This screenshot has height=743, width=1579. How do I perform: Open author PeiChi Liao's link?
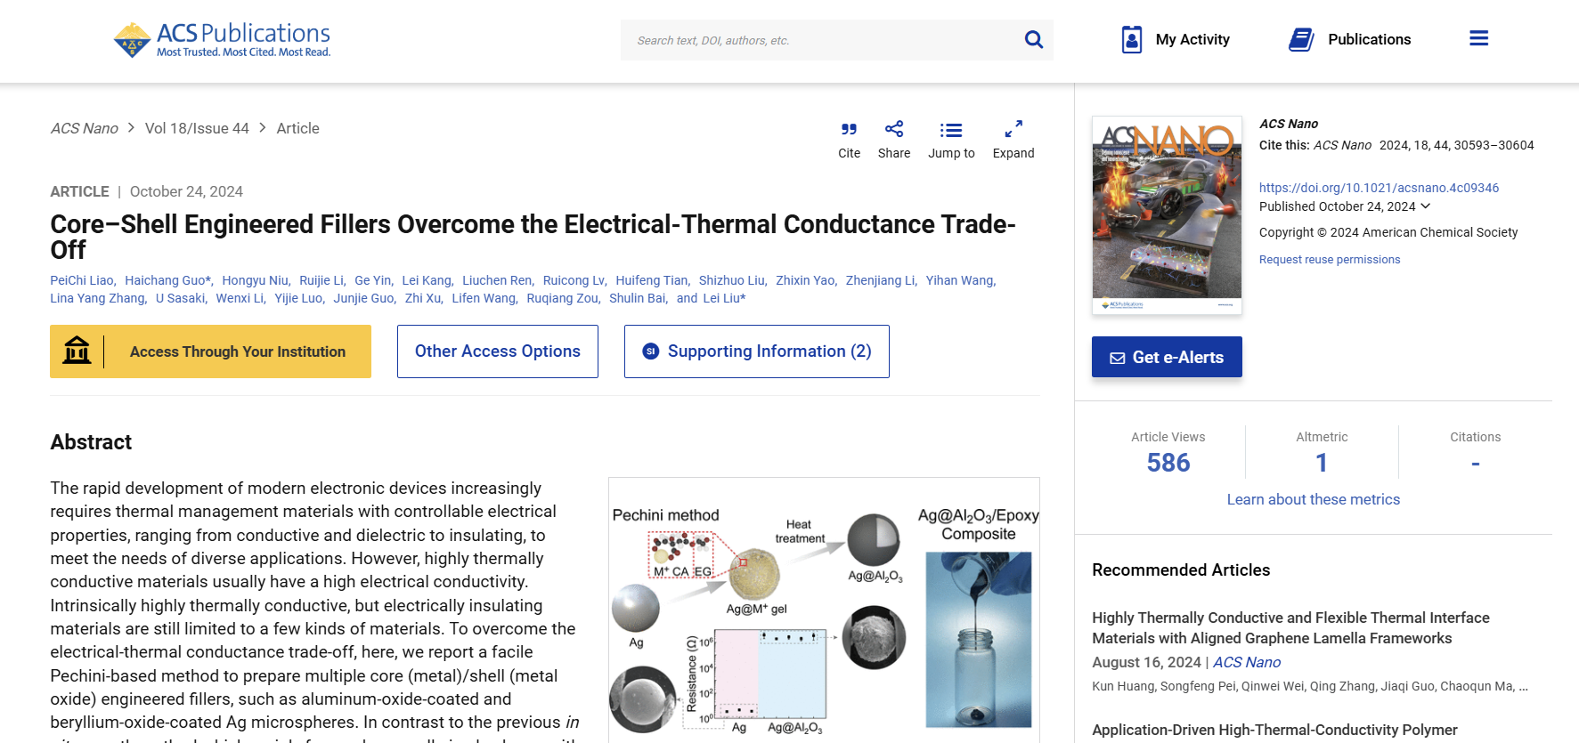coord(82,280)
